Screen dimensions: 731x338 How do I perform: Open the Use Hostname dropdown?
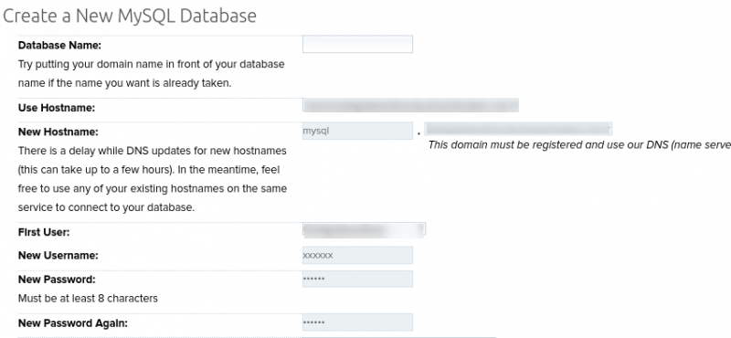pos(410,105)
